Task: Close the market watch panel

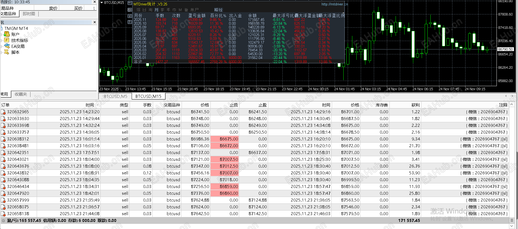Action: (95, 2)
